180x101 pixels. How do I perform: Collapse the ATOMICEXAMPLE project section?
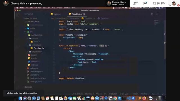coord(32,22)
